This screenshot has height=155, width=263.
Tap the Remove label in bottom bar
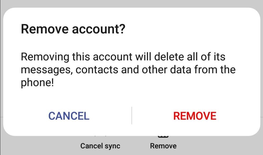pyautogui.click(x=163, y=146)
